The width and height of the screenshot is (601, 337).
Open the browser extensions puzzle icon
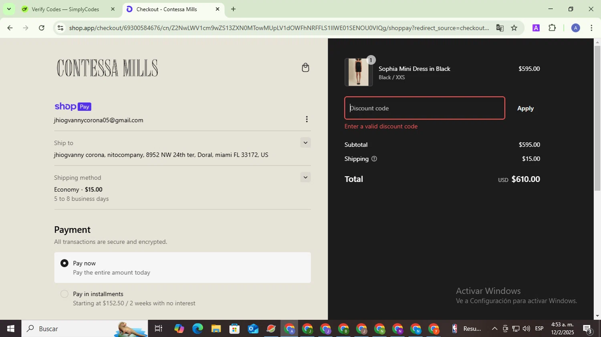(x=552, y=28)
